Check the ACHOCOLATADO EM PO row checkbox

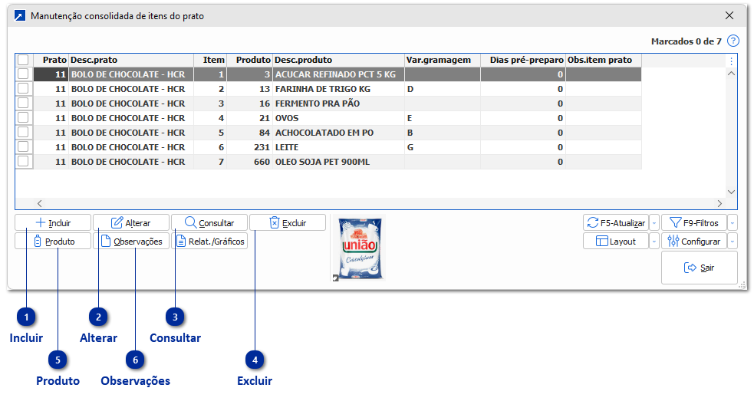(x=23, y=132)
